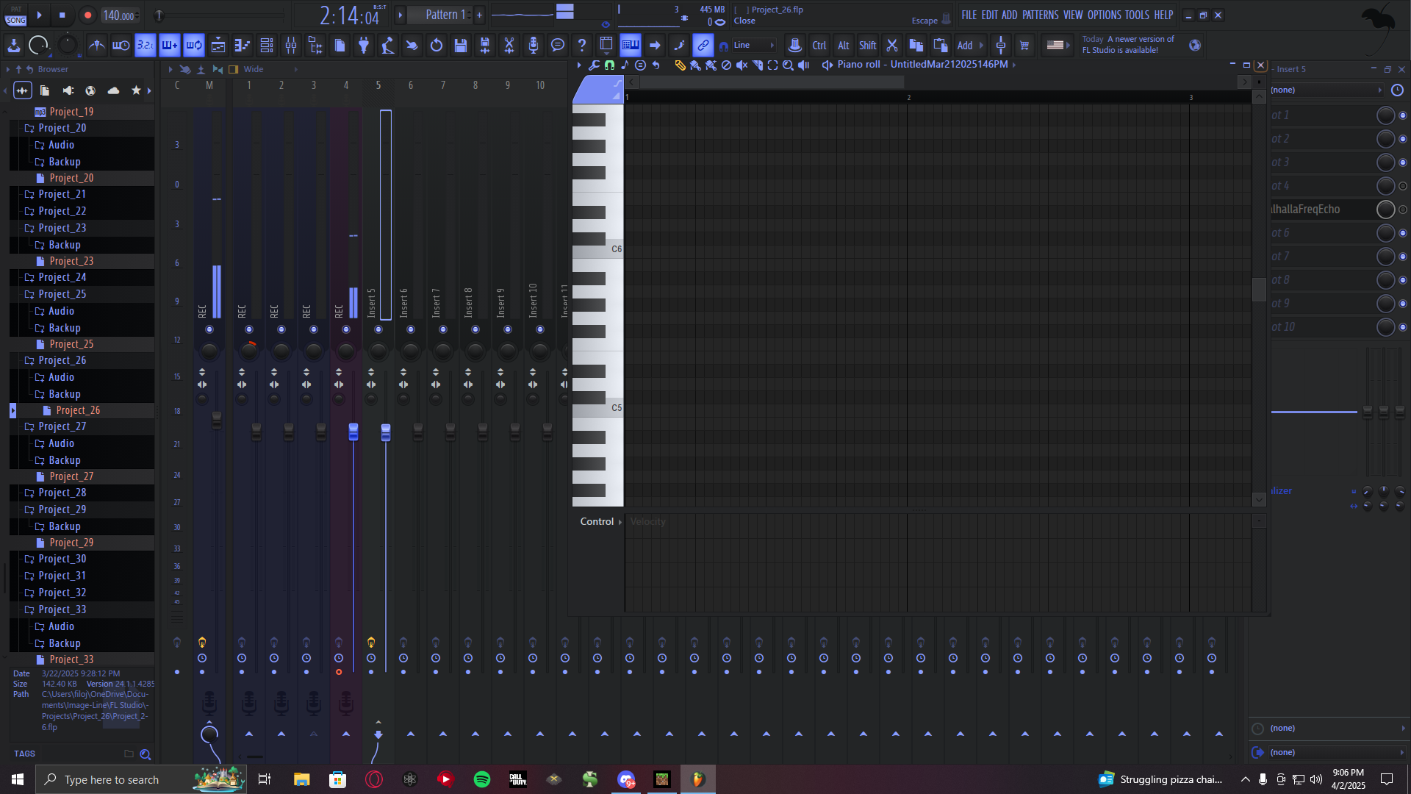Select the pencil draw tool in piano roll
This screenshot has height=794, width=1411.
[680, 65]
